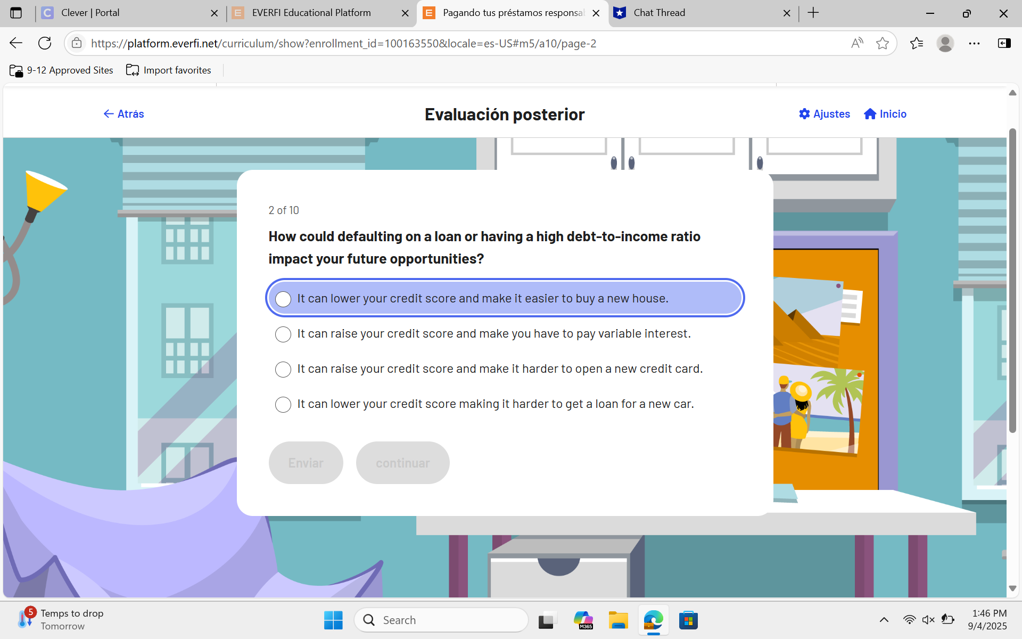1022x639 pixels.
Task: Refresh the current page
Action: (x=45, y=43)
